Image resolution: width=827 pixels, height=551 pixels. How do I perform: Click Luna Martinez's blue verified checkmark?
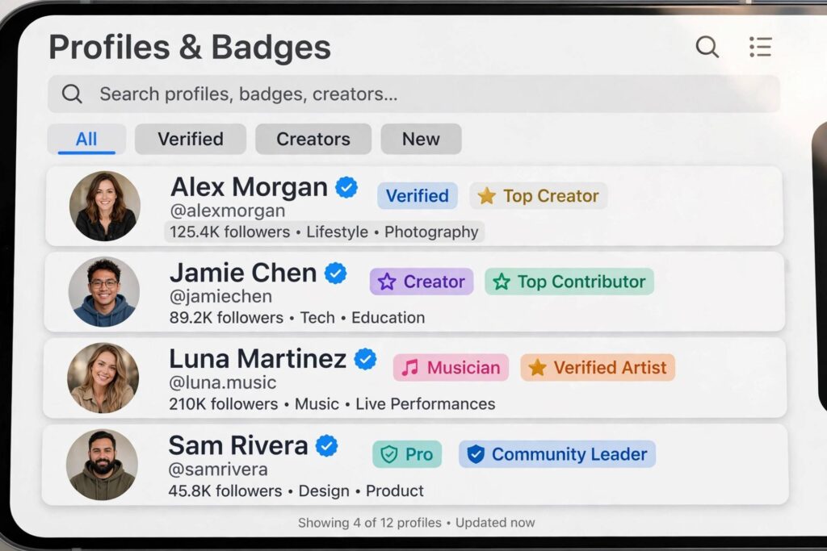click(x=365, y=359)
